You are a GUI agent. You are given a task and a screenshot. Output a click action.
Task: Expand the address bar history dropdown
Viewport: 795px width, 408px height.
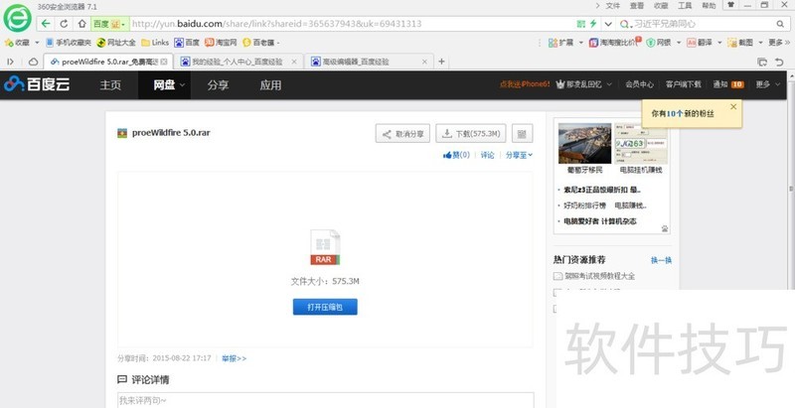pos(608,24)
